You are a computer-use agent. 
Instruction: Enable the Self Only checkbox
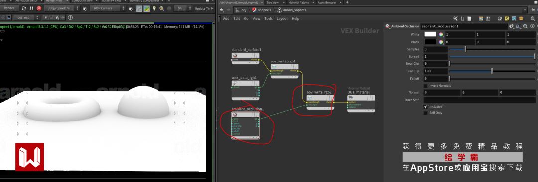(x=426, y=113)
